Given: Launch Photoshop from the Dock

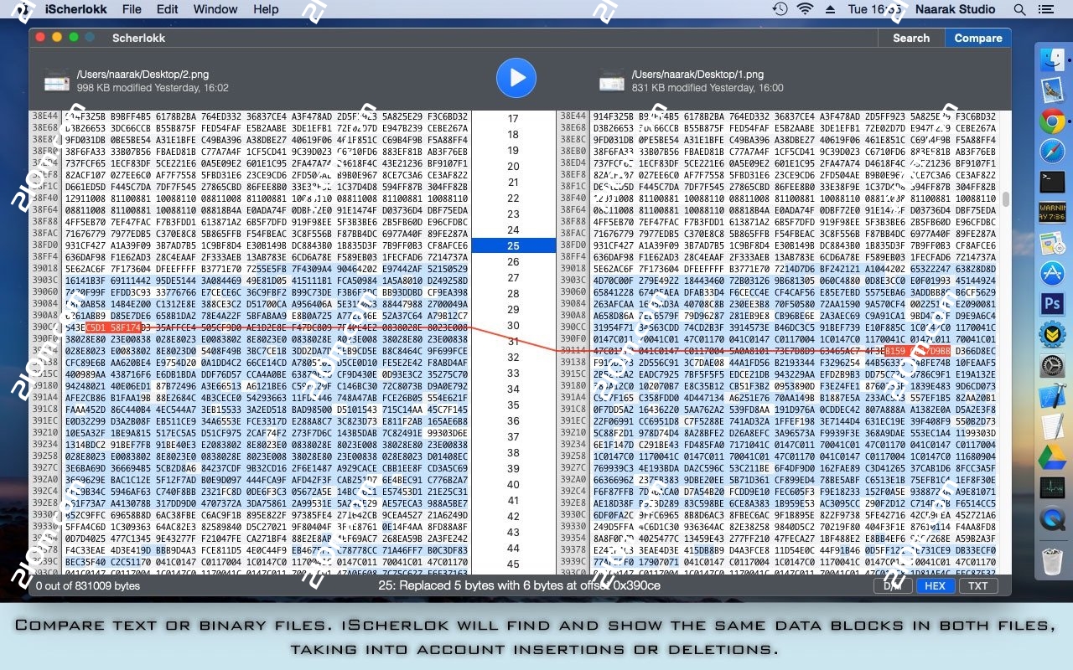Looking at the screenshot, I should [1052, 303].
